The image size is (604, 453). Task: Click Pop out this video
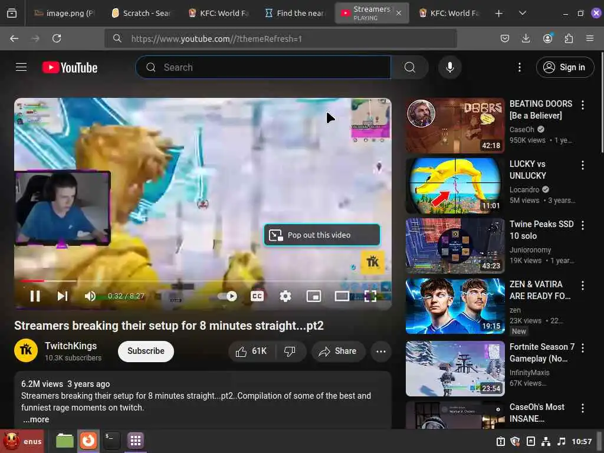(x=322, y=235)
